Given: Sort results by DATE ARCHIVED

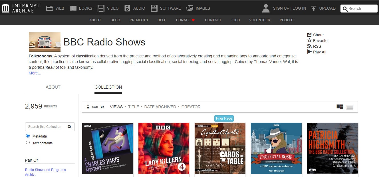Looking at the screenshot, I should [160, 107].
